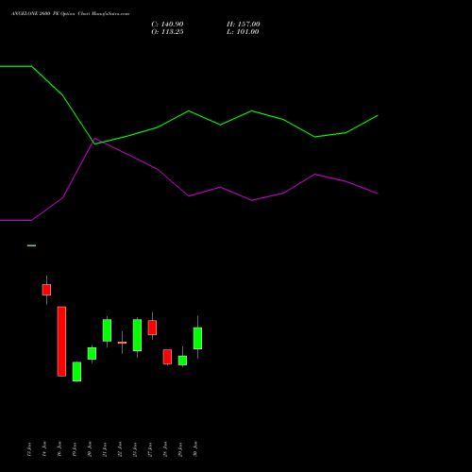Select the high value H: 157.00
The image size is (472, 472).
[244, 25]
